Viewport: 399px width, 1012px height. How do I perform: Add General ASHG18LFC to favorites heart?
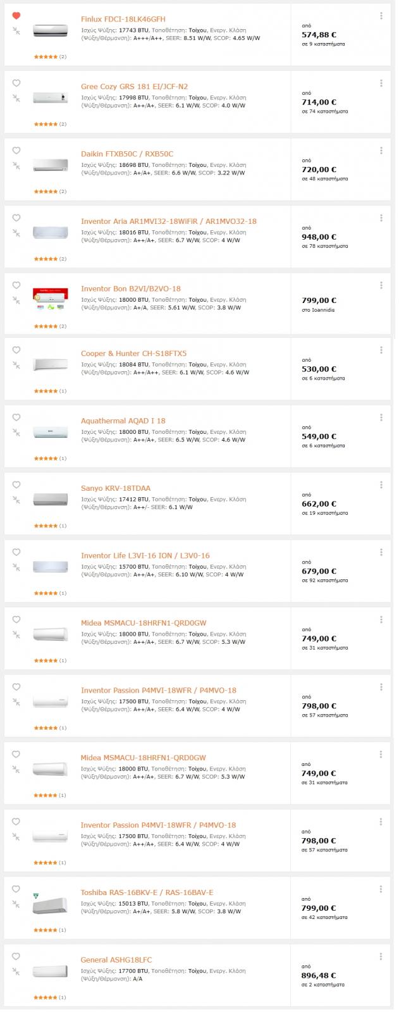[x=16, y=956]
